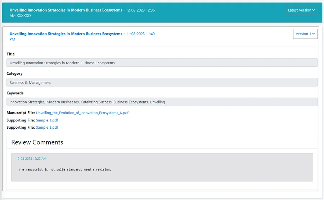Open Unveiling_the_Evolution_of_Innovation_Ecosystems_A.pdf manuscript link
324x200 pixels.
(82, 113)
